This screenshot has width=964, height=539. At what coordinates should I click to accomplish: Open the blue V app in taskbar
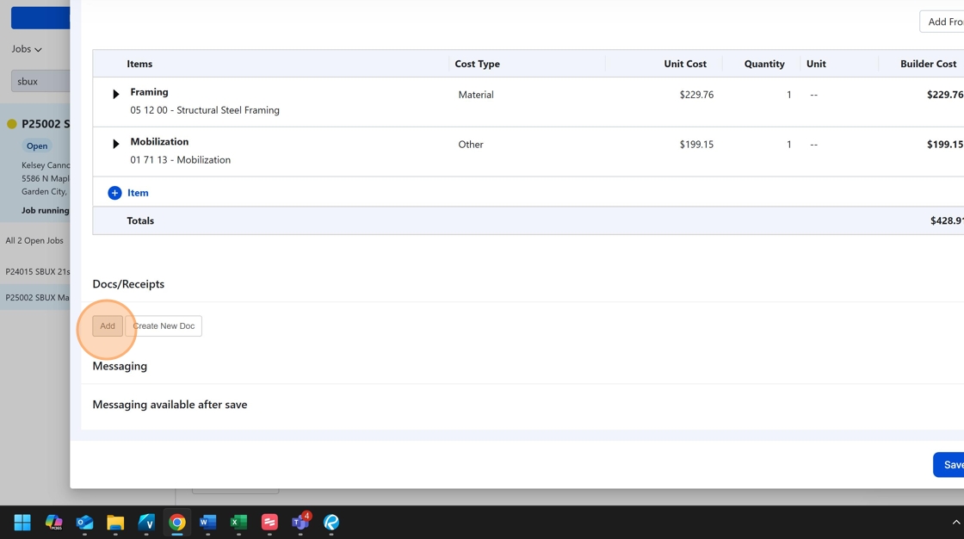tap(146, 523)
